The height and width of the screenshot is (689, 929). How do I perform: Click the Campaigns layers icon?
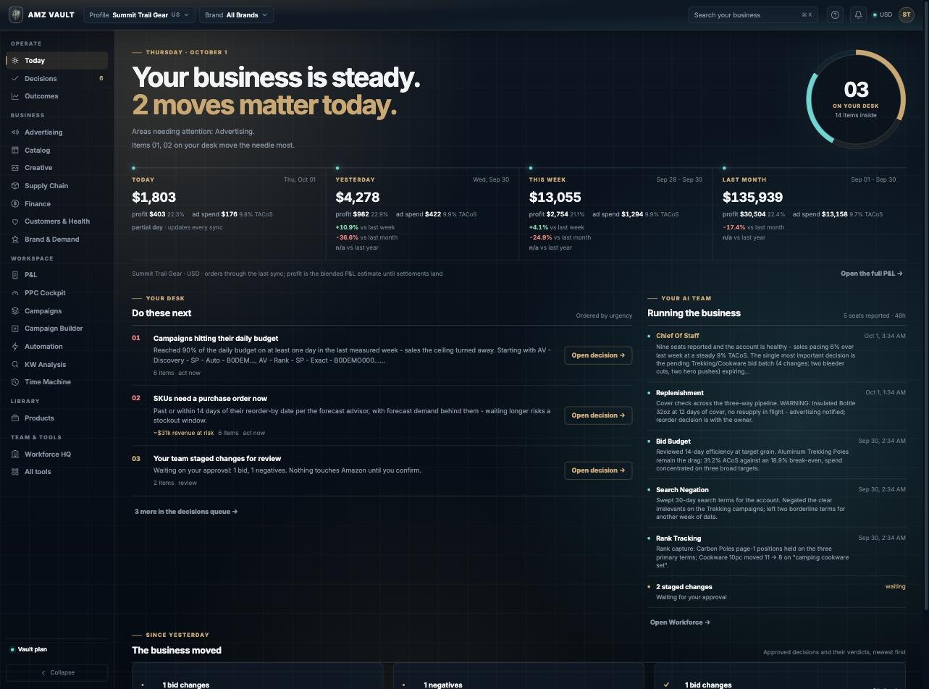pos(15,311)
